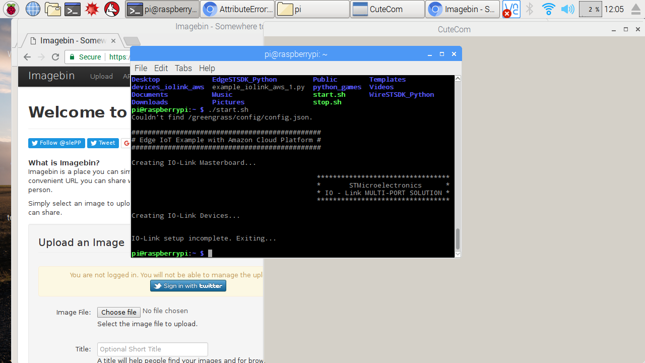
Task: Click example_iolink_aws_1.py in terminal output
Action: 259,87
